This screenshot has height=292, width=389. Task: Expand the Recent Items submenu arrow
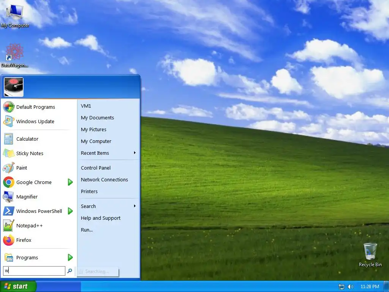click(x=135, y=153)
